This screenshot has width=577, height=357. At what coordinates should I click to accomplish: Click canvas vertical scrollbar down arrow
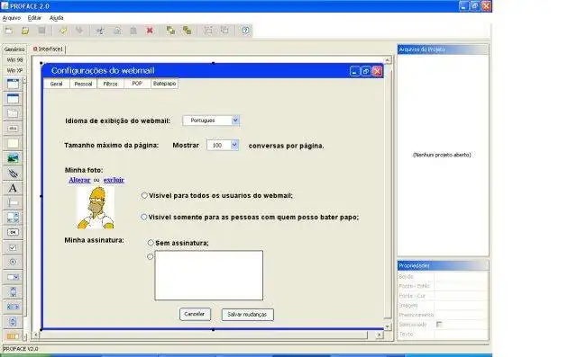pyautogui.click(x=388, y=326)
